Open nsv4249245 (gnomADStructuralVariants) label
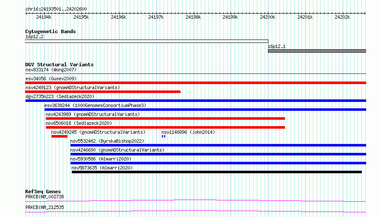 [99, 132]
